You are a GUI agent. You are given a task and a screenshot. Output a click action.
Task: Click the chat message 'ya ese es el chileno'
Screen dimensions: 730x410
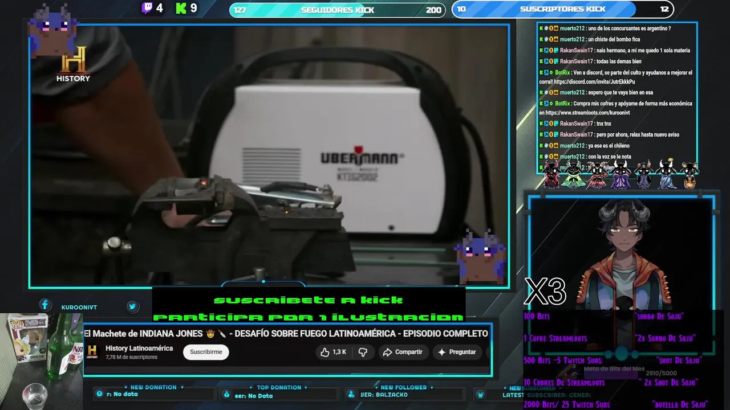(609, 146)
